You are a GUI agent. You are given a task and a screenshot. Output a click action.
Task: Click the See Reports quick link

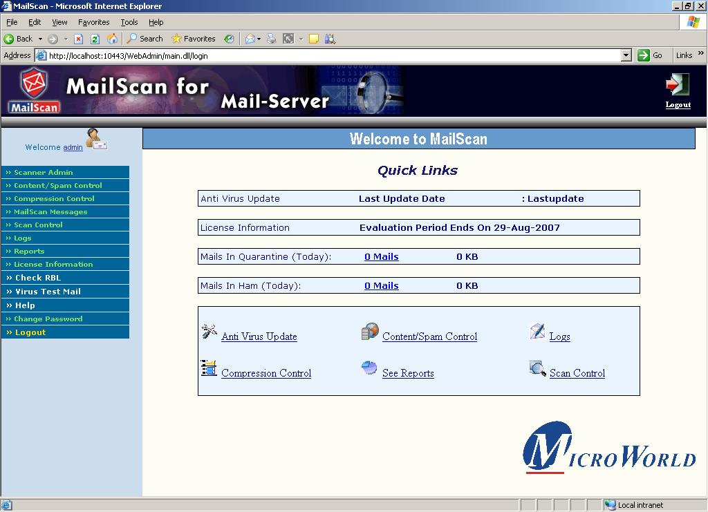point(408,373)
